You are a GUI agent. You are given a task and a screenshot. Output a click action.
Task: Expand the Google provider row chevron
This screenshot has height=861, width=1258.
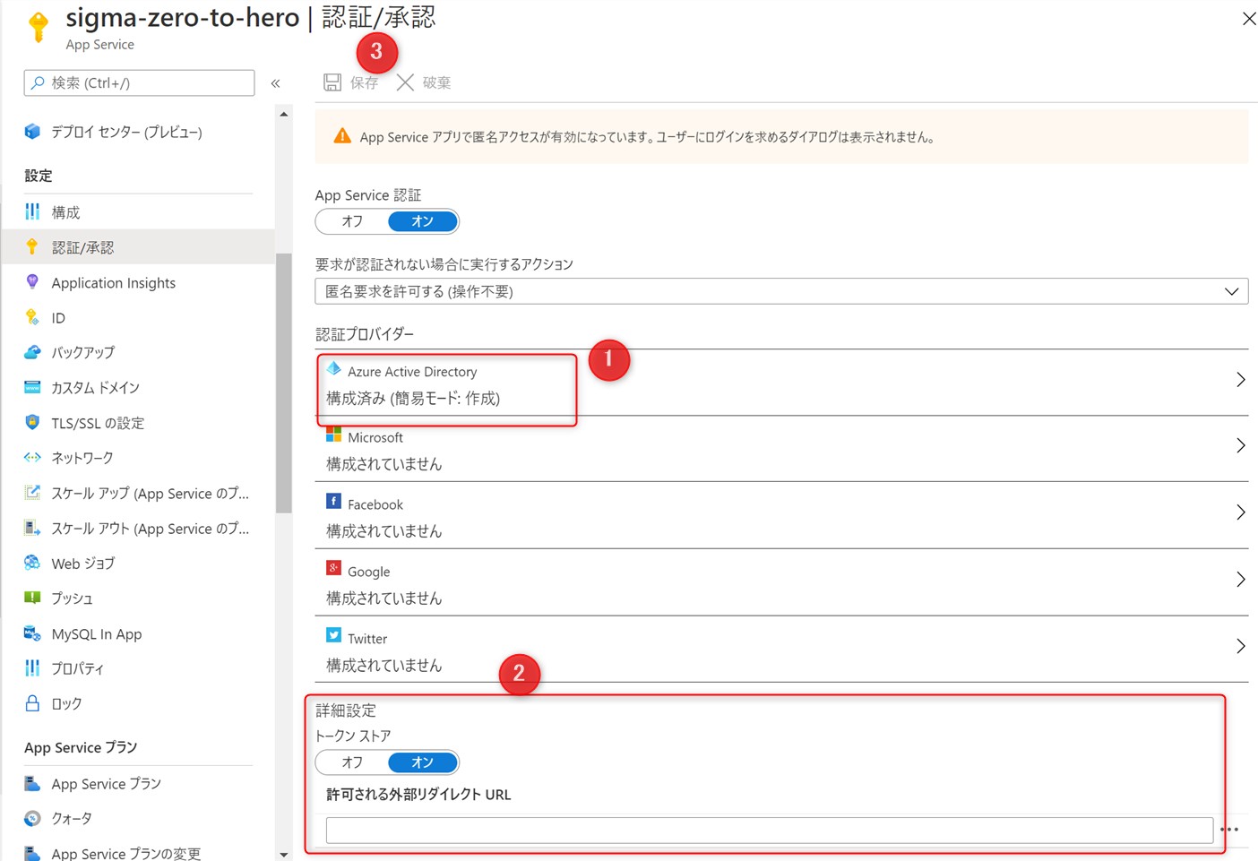point(1240,580)
